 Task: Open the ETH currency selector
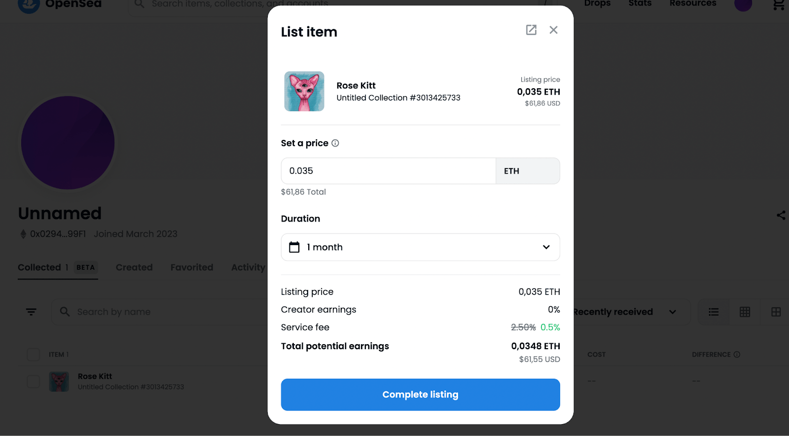click(x=527, y=171)
